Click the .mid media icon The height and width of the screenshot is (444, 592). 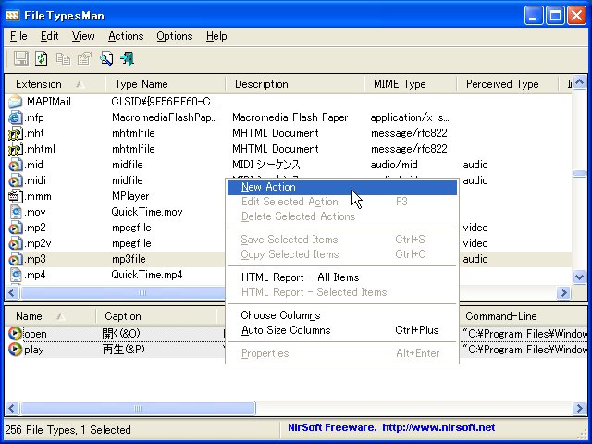click(15, 165)
